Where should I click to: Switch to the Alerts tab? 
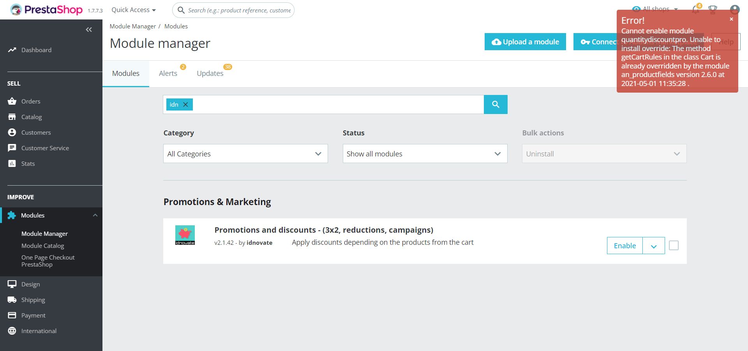[x=168, y=73]
